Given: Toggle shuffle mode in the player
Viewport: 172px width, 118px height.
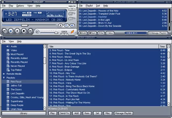Looking at the screenshot, I should pyautogui.click(x=70, y=19).
